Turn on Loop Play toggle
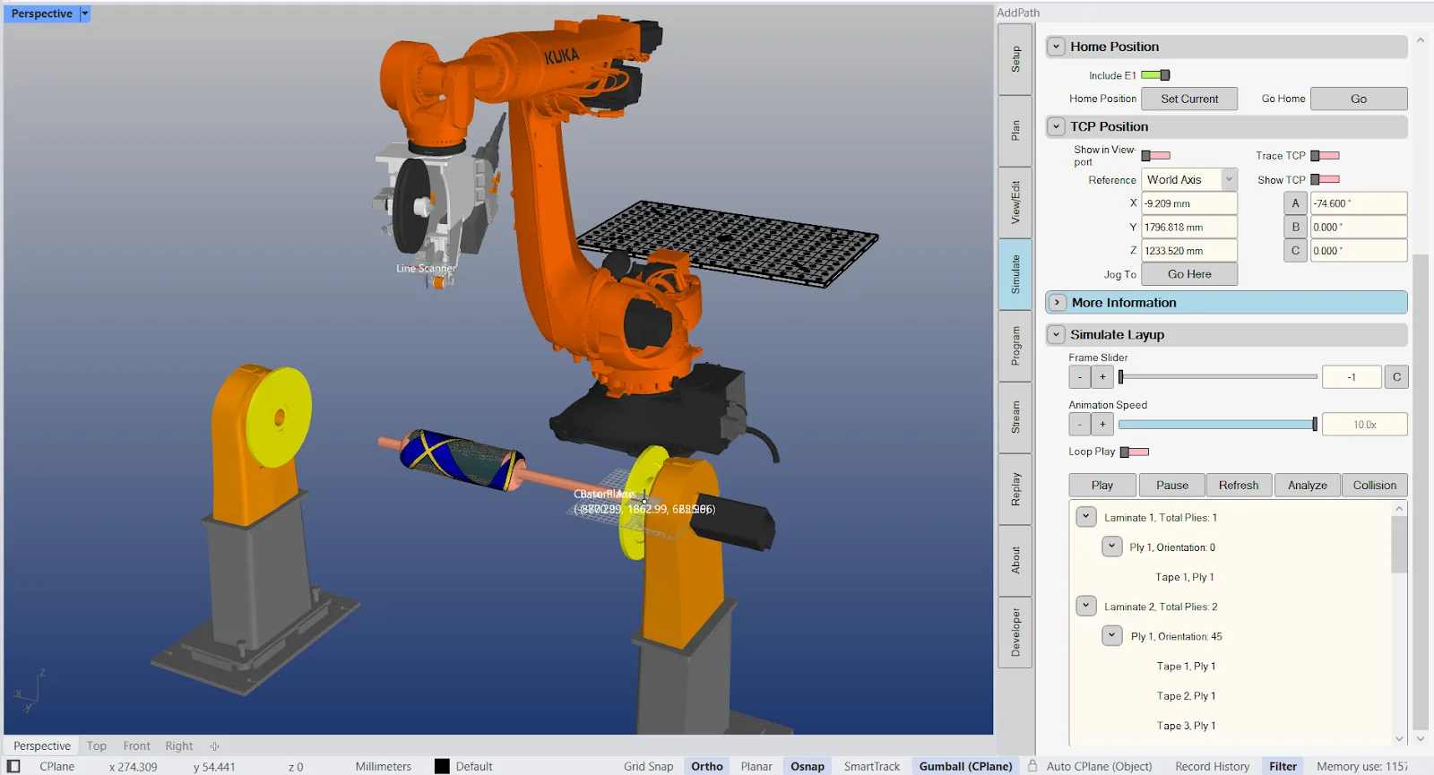Image resolution: width=1434 pixels, height=775 pixels. pyautogui.click(x=1135, y=452)
